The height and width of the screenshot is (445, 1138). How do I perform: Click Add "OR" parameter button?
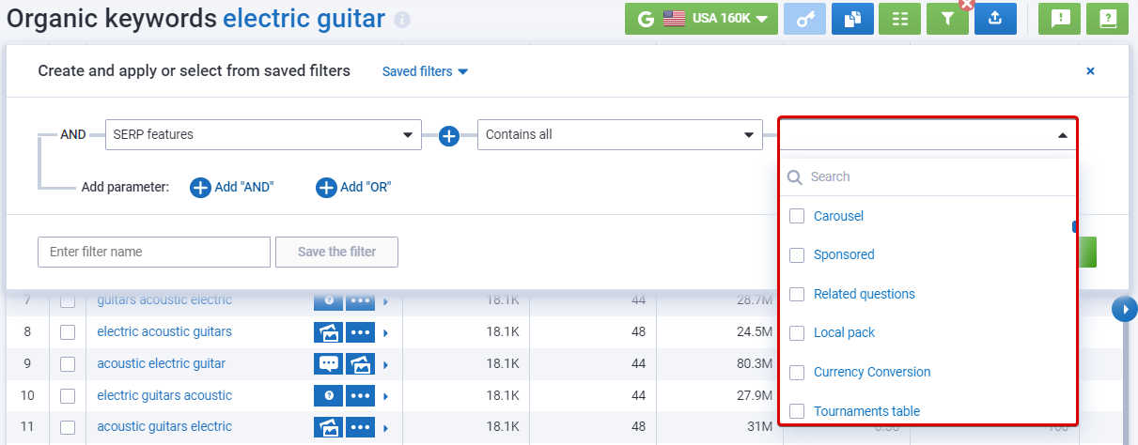click(x=354, y=187)
